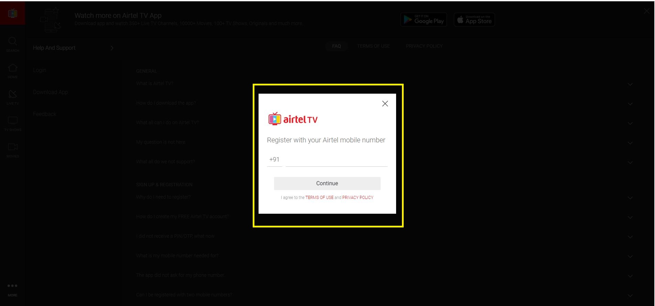Image resolution: width=655 pixels, height=306 pixels.
Task: Expand the 'My question is not here' chevron
Action: click(630, 143)
